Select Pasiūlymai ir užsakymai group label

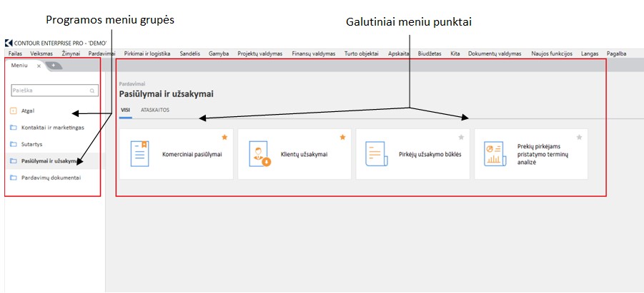tap(50, 161)
